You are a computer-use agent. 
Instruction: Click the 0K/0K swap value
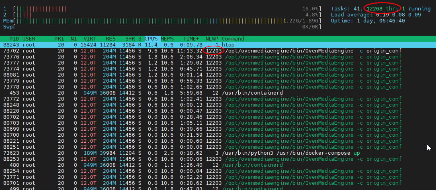(311, 27)
